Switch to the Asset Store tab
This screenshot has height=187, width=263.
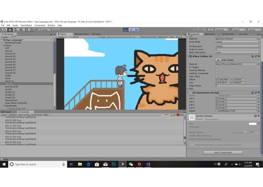coord(82,34)
